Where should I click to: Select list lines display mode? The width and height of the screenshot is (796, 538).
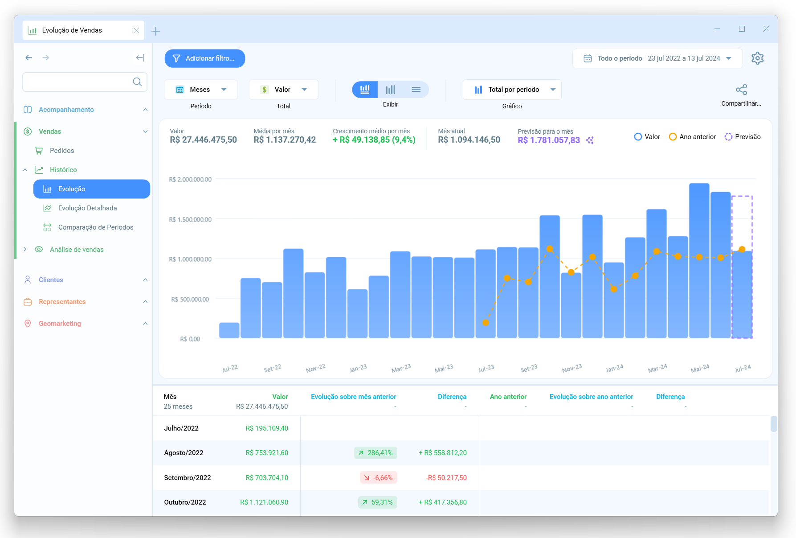416,90
